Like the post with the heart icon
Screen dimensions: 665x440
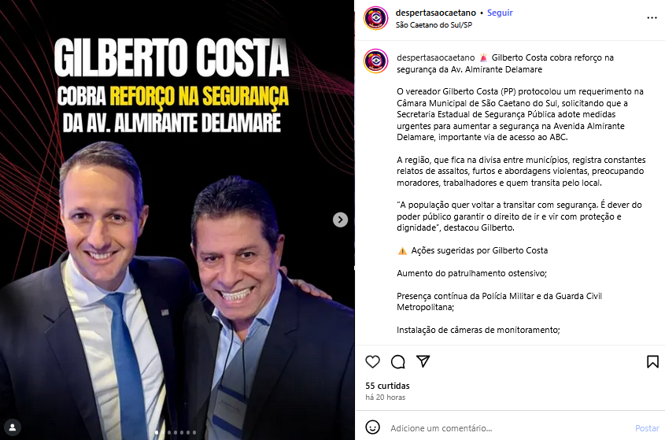click(x=372, y=361)
